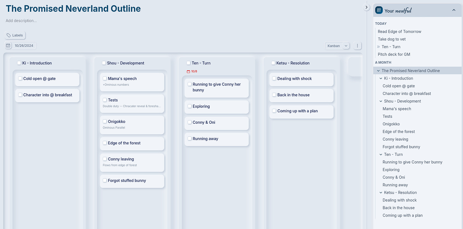Click the red calendar icon on Ten - Turn

[x=188, y=72]
